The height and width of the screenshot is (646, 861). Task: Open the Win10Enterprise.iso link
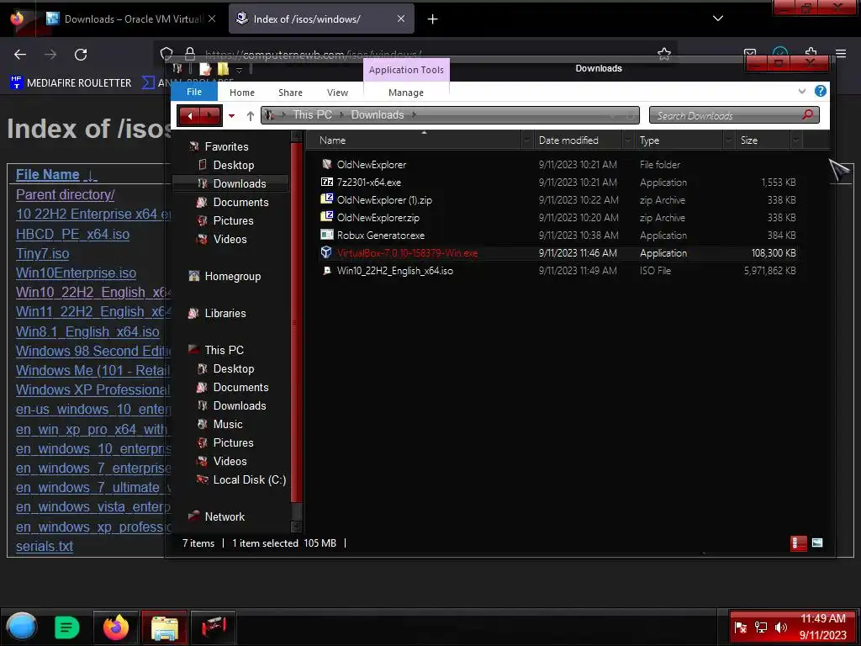[76, 273]
